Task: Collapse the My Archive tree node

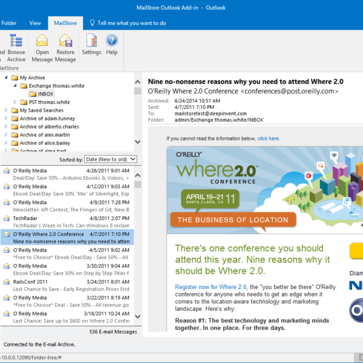Action: [x=6, y=77]
